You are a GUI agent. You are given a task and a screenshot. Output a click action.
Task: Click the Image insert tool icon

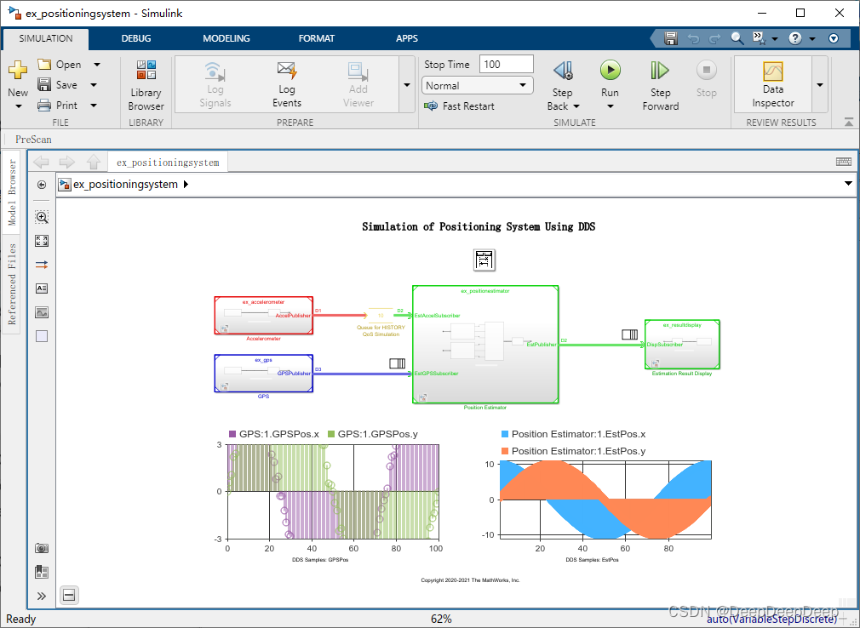click(x=42, y=312)
